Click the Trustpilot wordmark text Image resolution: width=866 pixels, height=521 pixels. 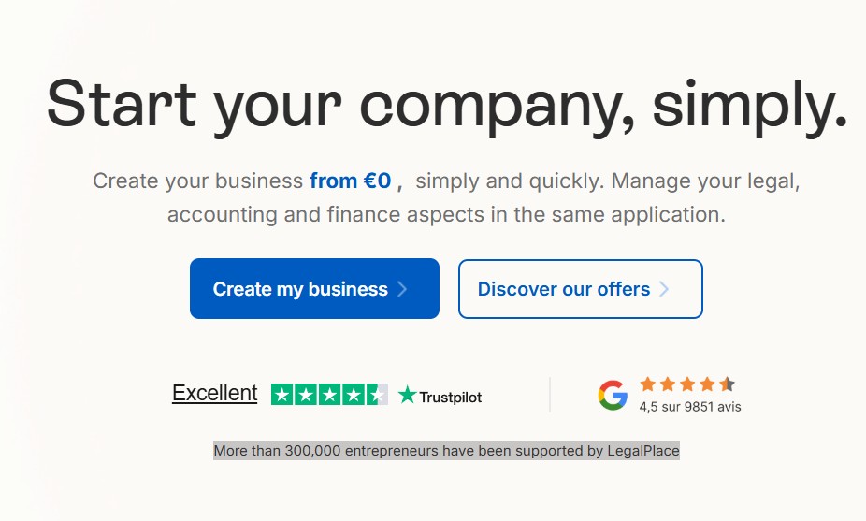(451, 397)
